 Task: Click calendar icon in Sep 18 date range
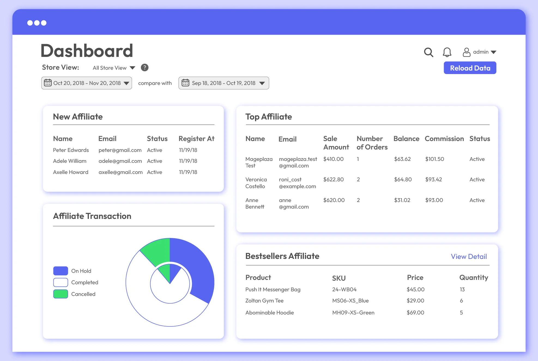point(185,83)
